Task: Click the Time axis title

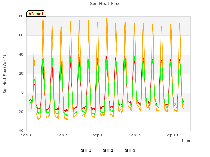Action: pos(186,140)
